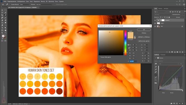The image size is (186, 105).
Task: Select the Magic Wand tool
Action: point(6,13)
